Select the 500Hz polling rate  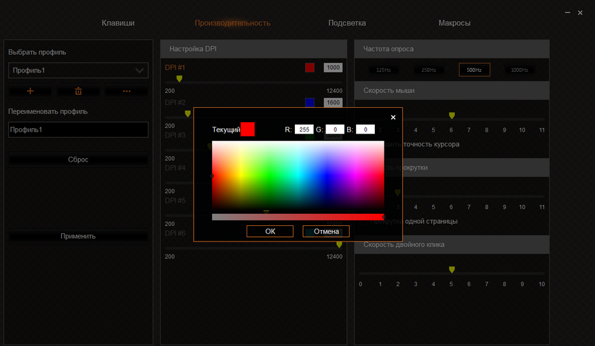(474, 70)
